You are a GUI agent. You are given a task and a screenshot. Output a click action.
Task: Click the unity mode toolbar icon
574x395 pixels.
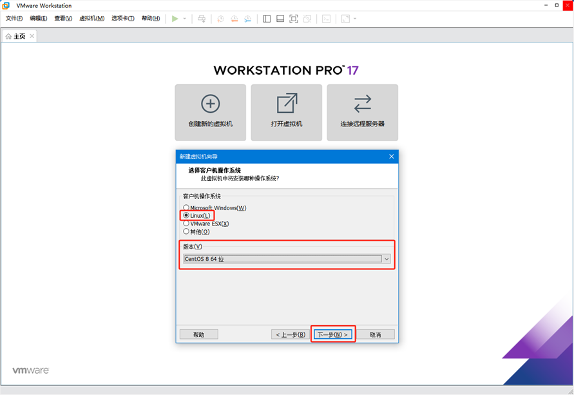click(x=307, y=19)
